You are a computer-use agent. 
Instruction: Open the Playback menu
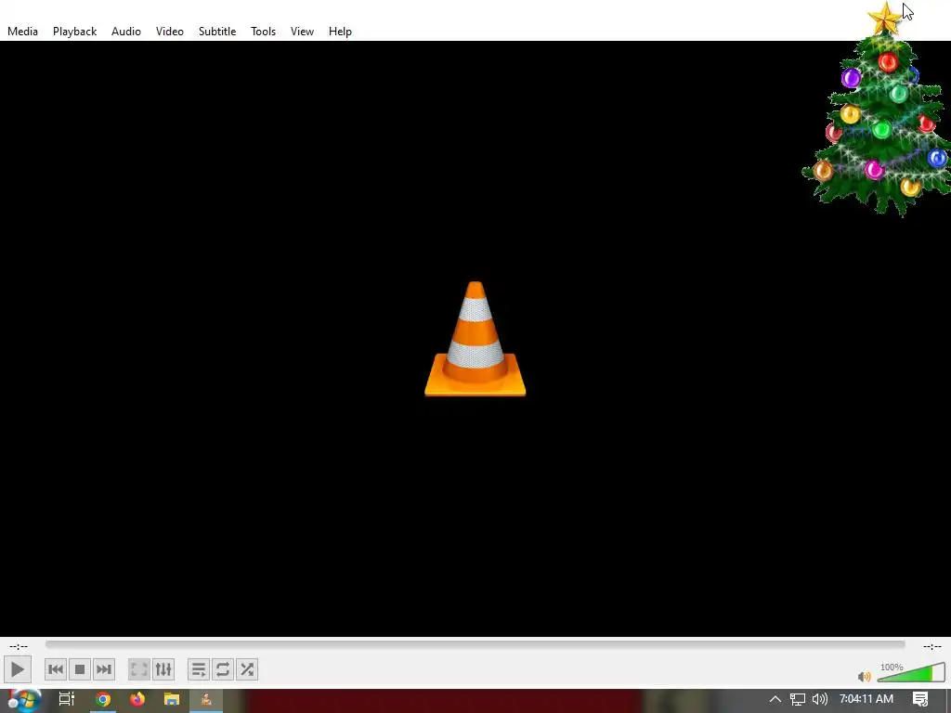[74, 32]
